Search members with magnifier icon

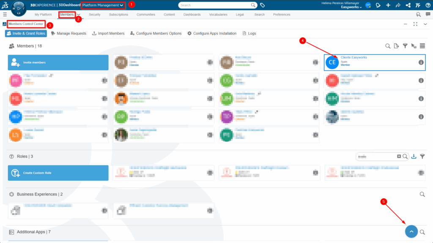tap(388, 46)
